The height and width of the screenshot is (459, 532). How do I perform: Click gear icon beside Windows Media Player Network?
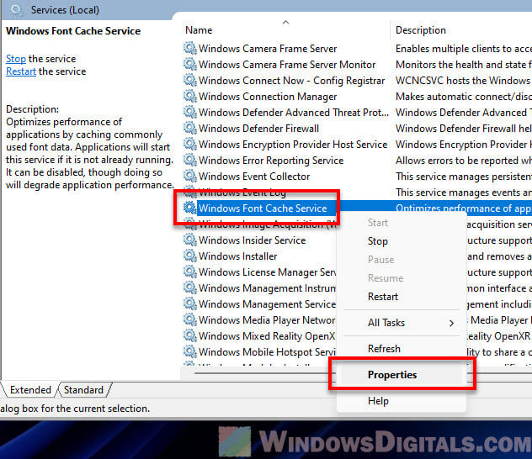tap(190, 319)
